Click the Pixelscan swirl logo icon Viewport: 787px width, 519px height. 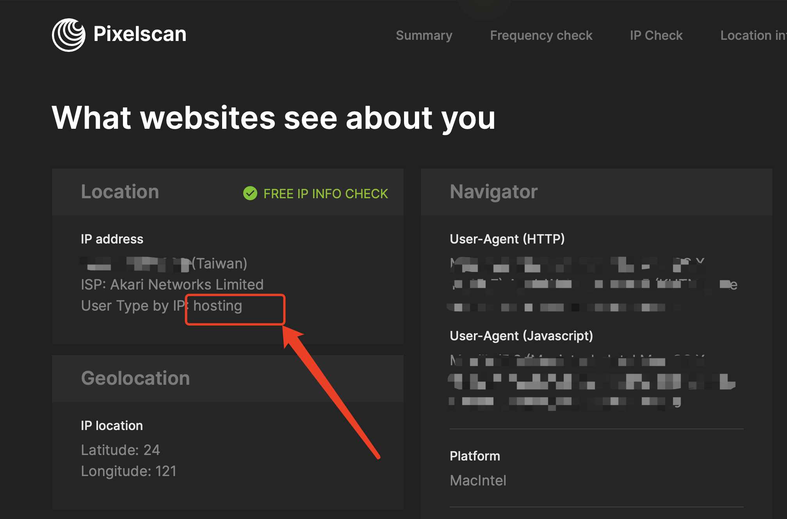coord(69,35)
